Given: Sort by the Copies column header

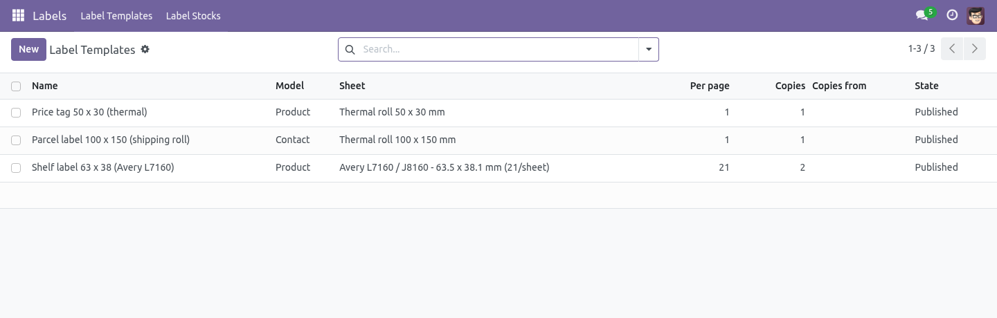Looking at the screenshot, I should 790,86.
